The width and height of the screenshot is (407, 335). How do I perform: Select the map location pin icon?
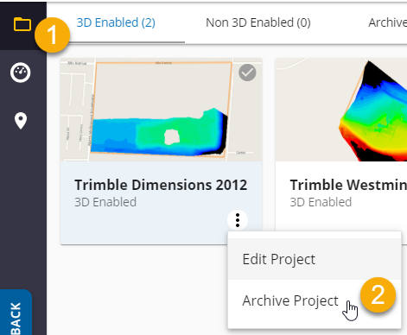pos(21,121)
